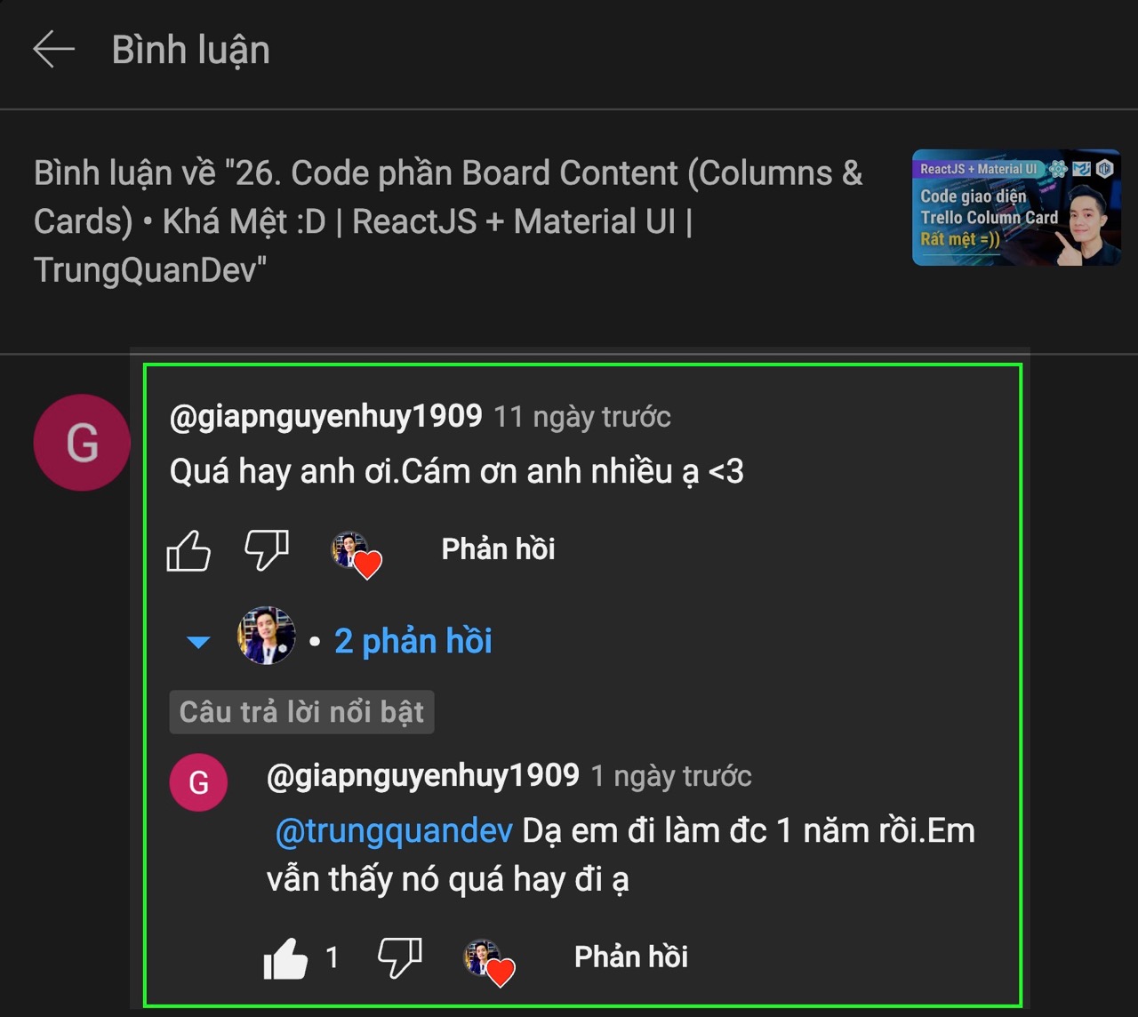1138x1017 pixels.
Task: Click Phản hồi under the top comment
Action: [498, 549]
